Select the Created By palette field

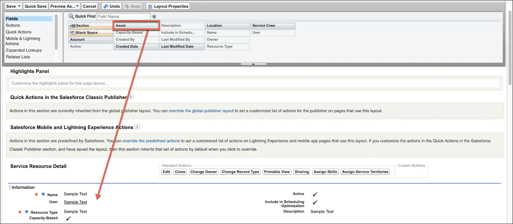click(136, 40)
